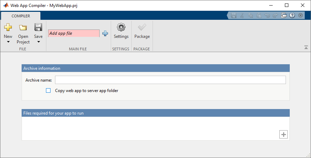The image size is (311, 158).
Task: Enable Copy web app to server app folder
Action: [x=48, y=91]
